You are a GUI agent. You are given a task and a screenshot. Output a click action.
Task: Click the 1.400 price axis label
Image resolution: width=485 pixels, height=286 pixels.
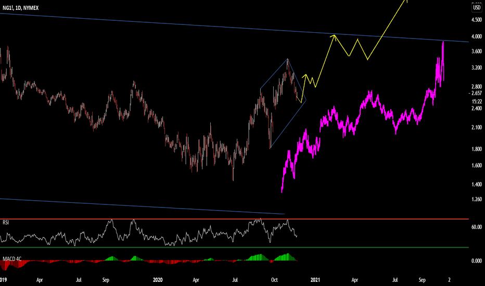pyautogui.click(x=477, y=185)
